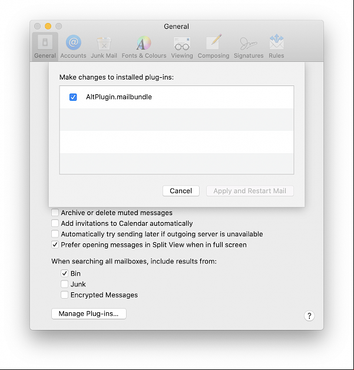Uncheck the AltPlugin.mailbundle checkbox

coord(73,97)
